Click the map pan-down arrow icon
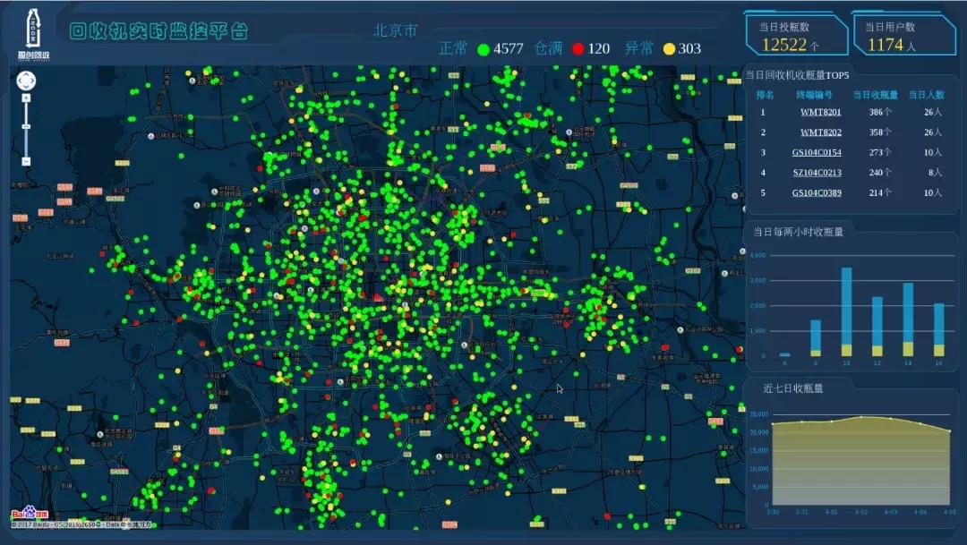This screenshot has width=967, height=545. pyautogui.click(x=26, y=86)
